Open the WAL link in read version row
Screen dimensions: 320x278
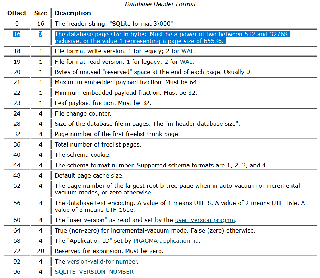[186, 62]
